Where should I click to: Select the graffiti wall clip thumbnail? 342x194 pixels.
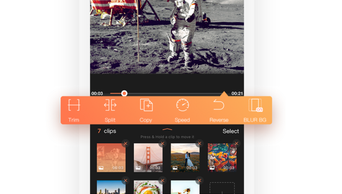222,158
